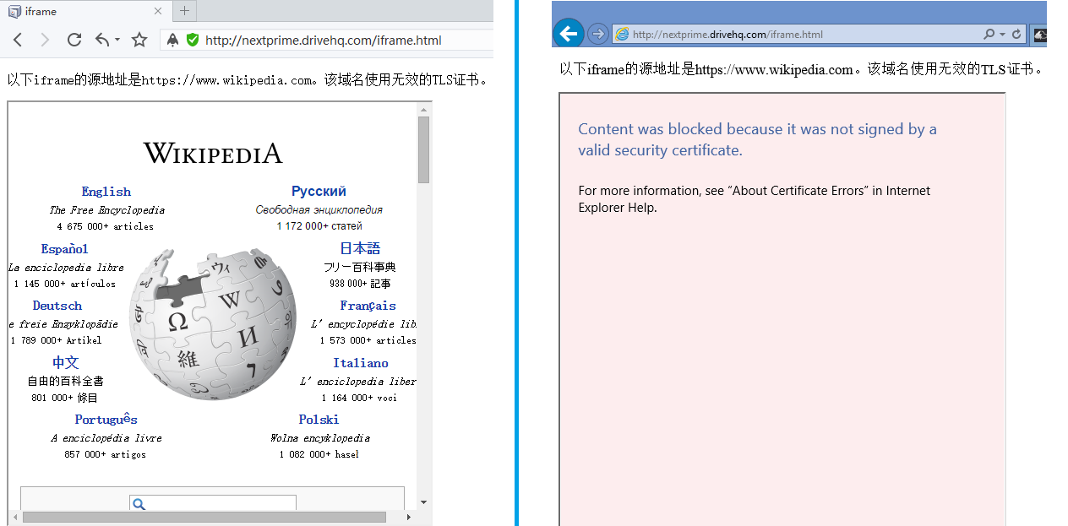Open the Deutsch Wikipedia link
This screenshot has width=1068, height=526.
[57, 306]
